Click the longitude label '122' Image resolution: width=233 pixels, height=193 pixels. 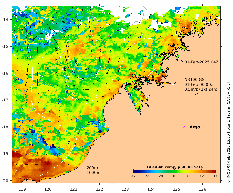point(100,189)
